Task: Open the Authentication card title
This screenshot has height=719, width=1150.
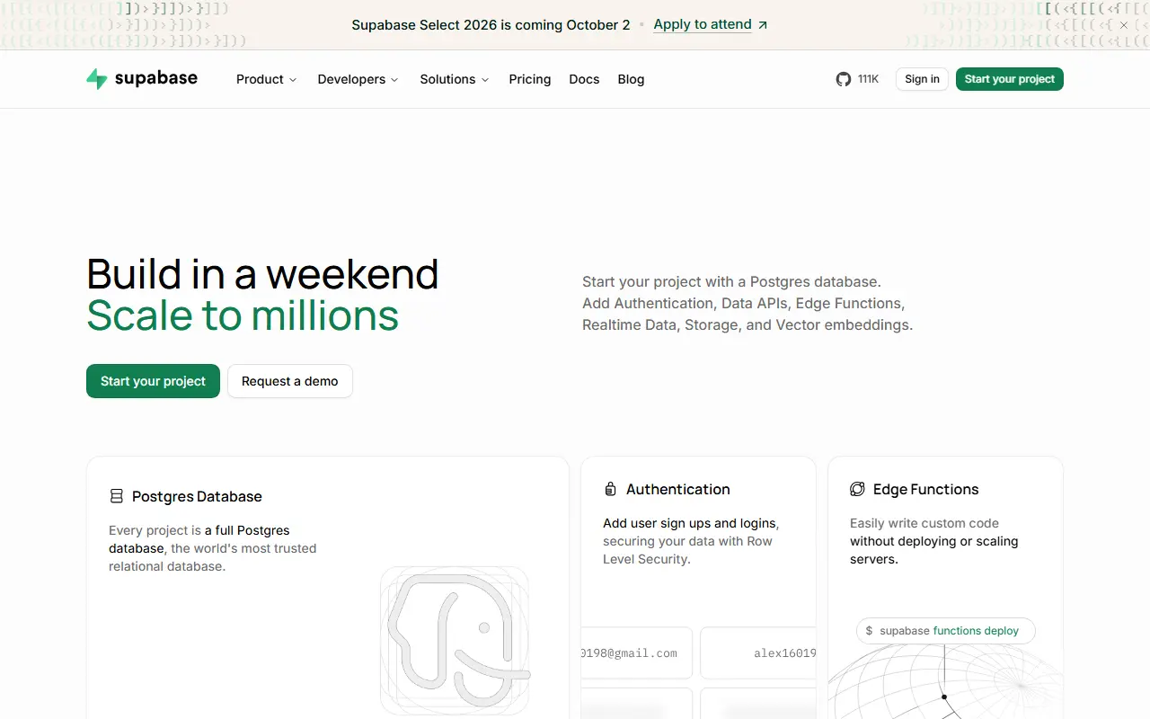Action: point(678,489)
